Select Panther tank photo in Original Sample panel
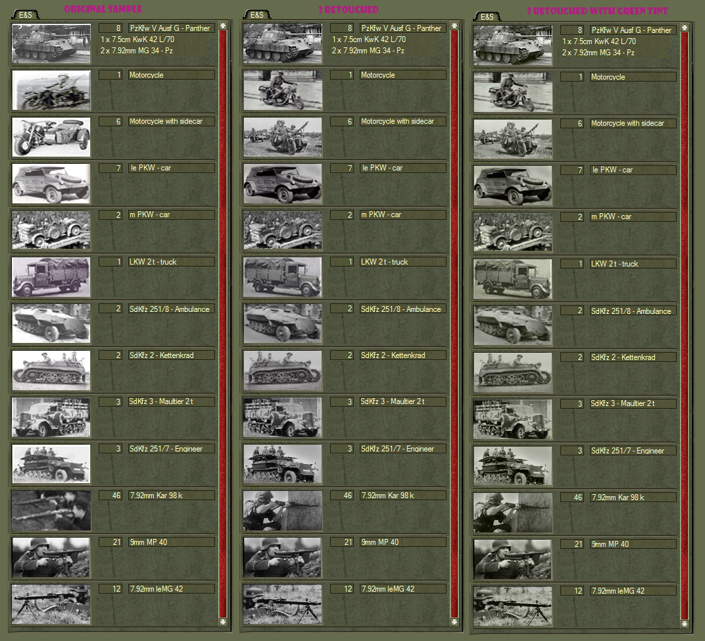Viewport: 705px width, 641px height. click(51, 43)
